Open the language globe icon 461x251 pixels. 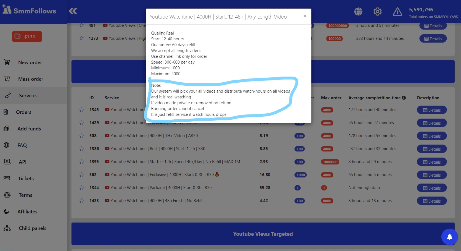point(358,11)
